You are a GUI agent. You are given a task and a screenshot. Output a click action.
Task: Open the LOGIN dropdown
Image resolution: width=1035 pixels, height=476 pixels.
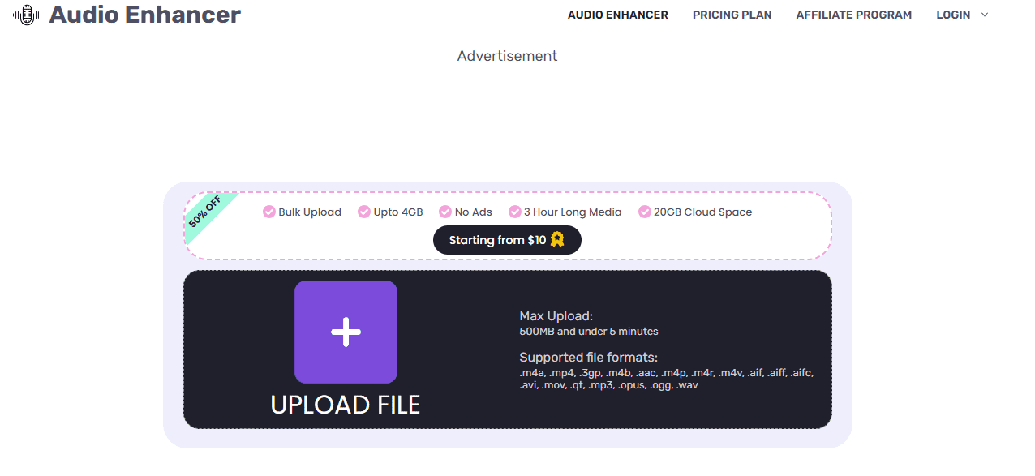point(953,15)
